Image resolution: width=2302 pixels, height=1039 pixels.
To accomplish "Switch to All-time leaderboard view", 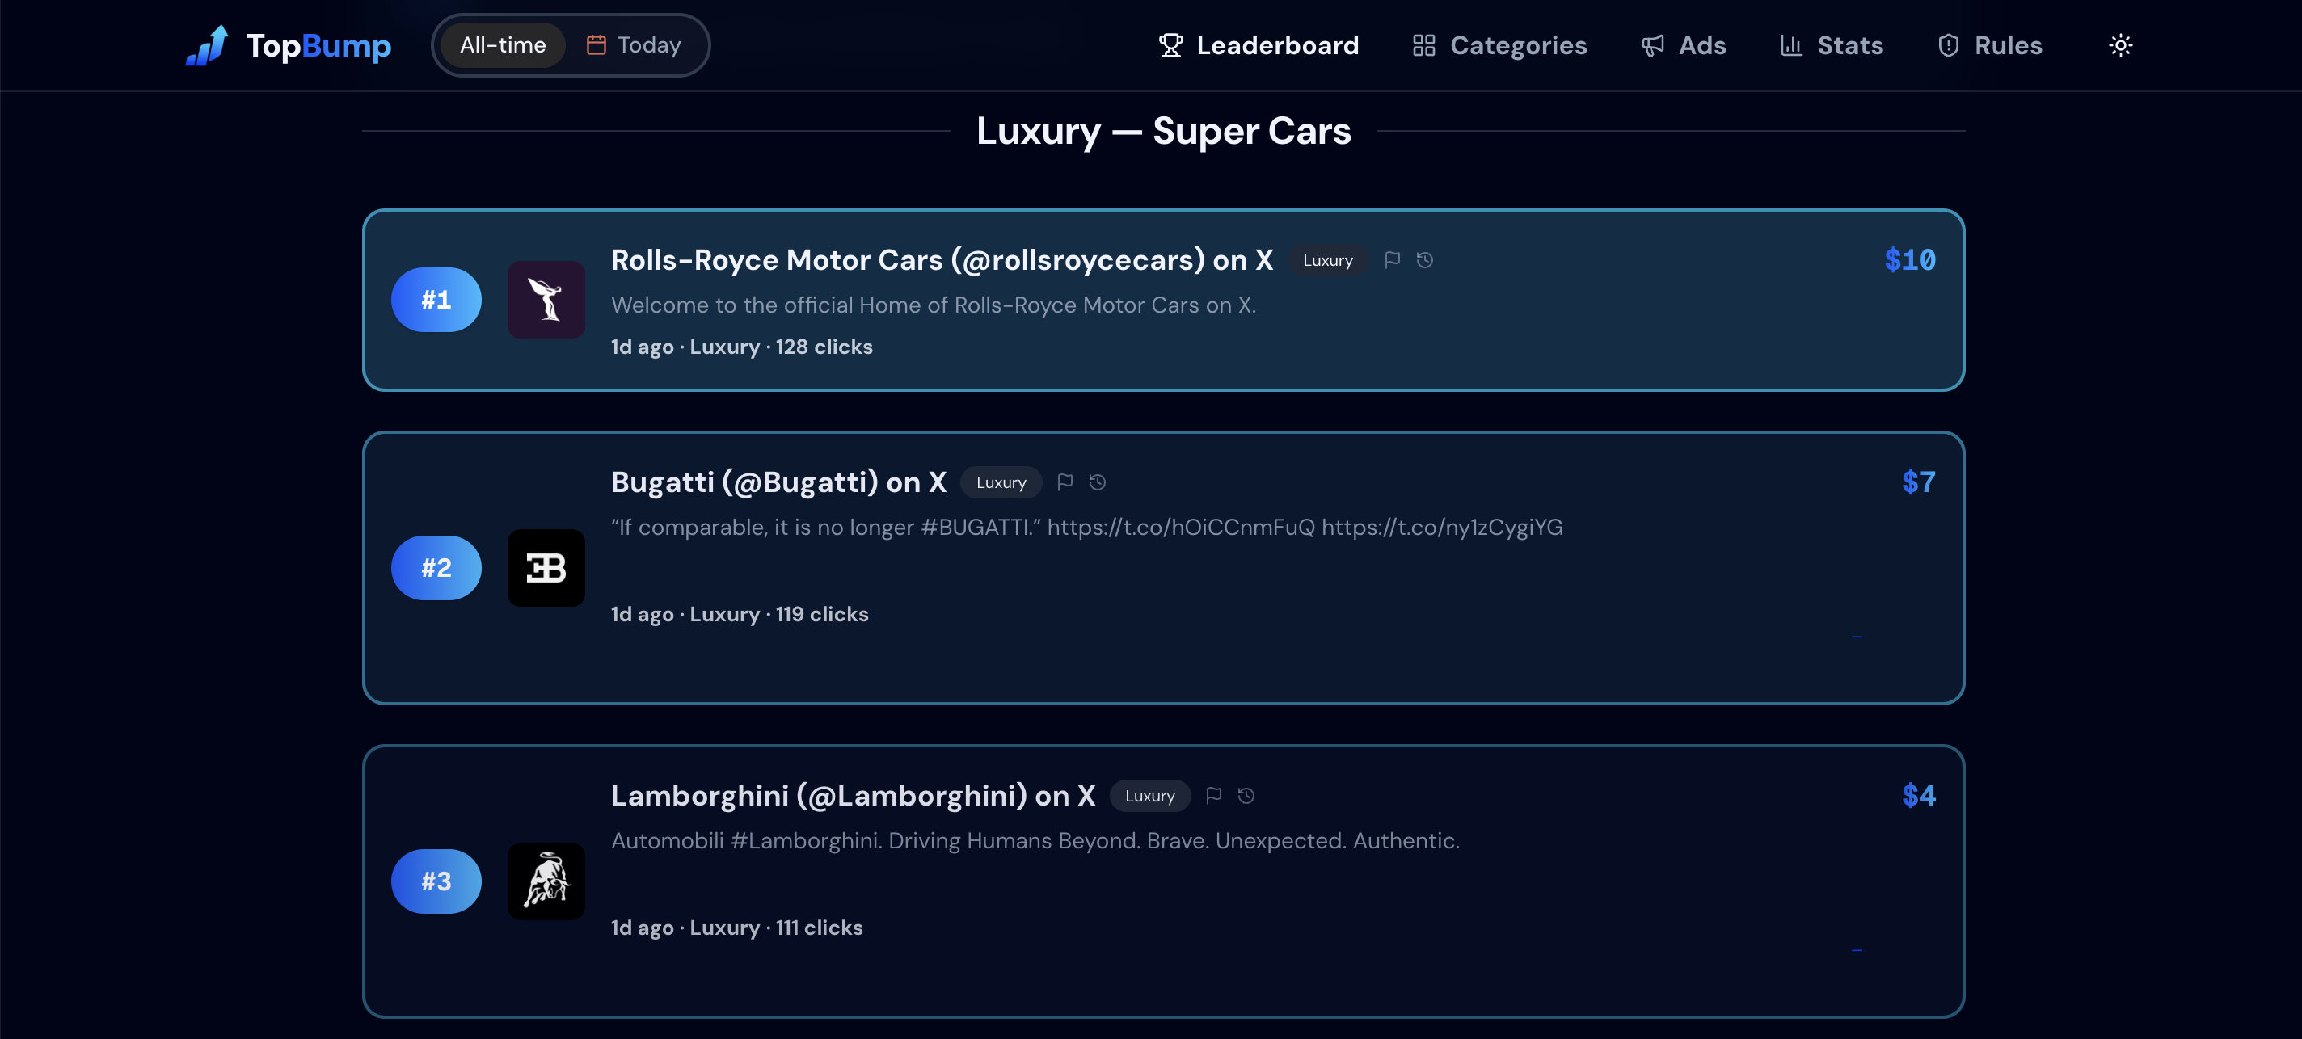I will coord(502,45).
